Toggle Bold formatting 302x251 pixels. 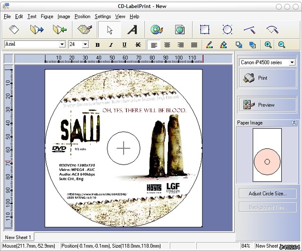pos(98,45)
